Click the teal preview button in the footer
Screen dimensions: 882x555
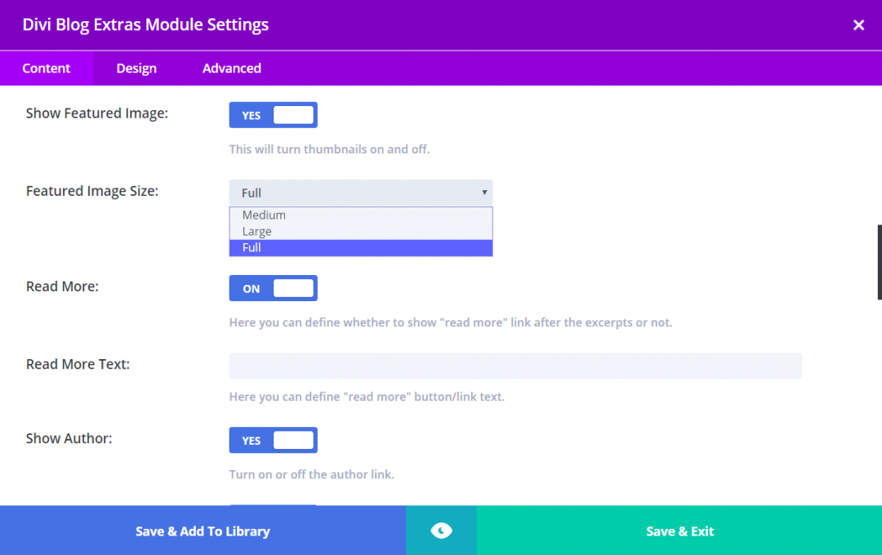tap(441, 531)
